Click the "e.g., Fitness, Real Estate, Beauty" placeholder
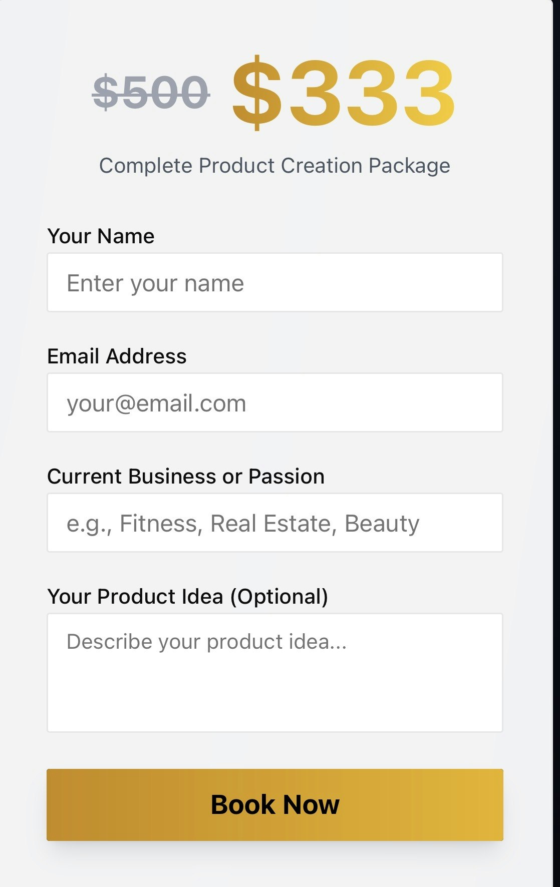 pyautogui.click(x=243, y=524)
